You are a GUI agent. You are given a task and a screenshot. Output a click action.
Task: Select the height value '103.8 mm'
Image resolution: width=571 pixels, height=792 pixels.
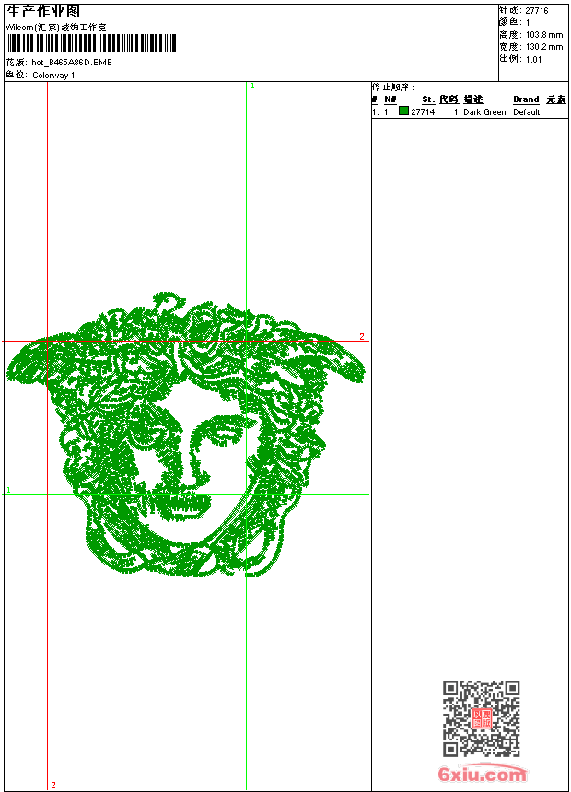coord(544,35)
